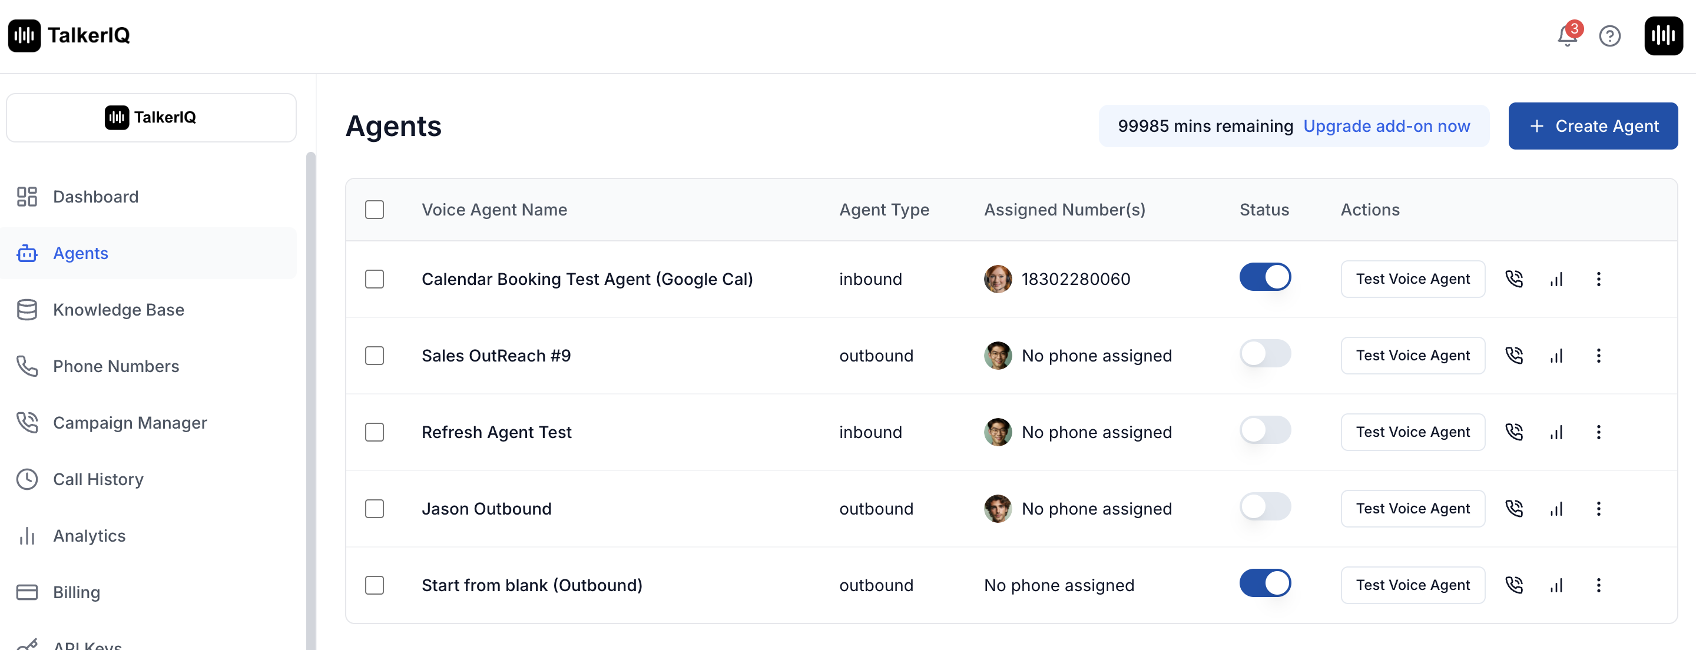The image size is (1696, 650).
Task: Open analytics bars for Calendar Booking agent
Action: point(1556,279)
